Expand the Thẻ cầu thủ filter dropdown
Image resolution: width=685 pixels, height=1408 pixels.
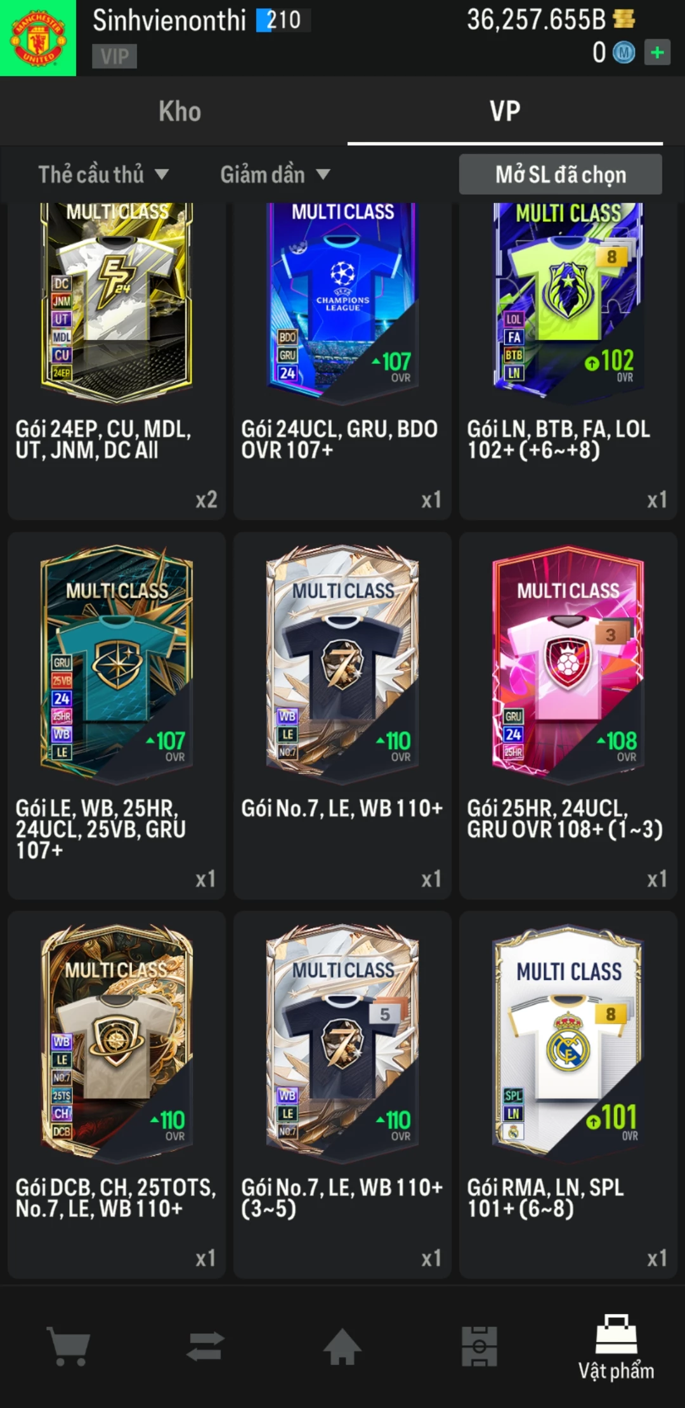click(103, 174)
